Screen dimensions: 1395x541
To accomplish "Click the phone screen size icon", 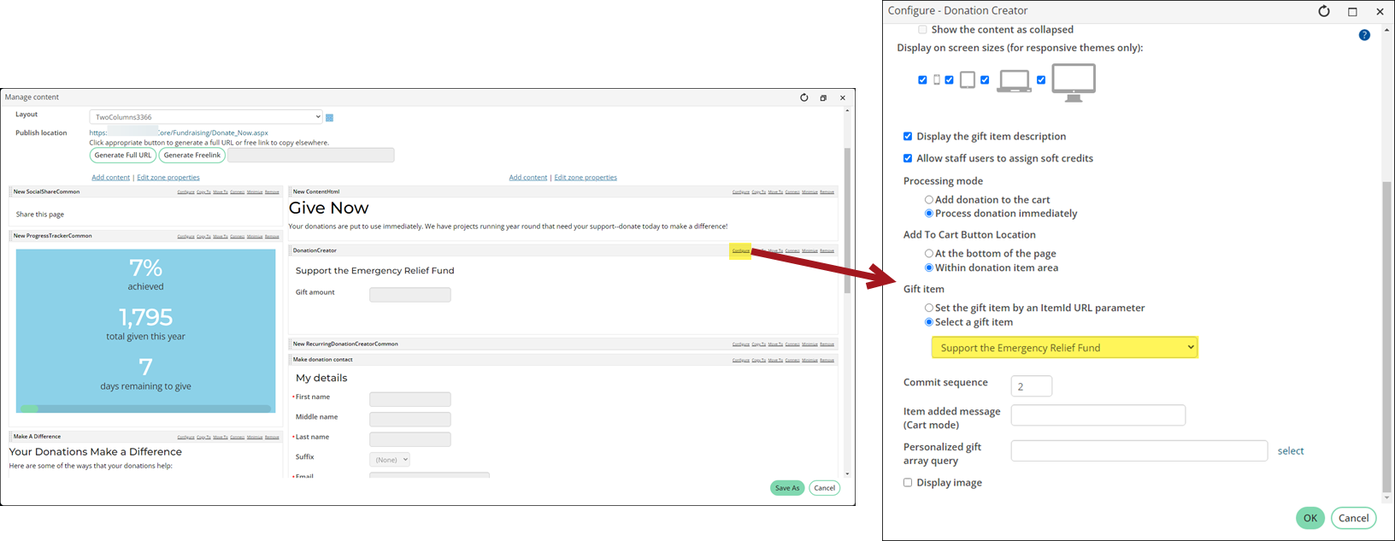I will point(937,79).
